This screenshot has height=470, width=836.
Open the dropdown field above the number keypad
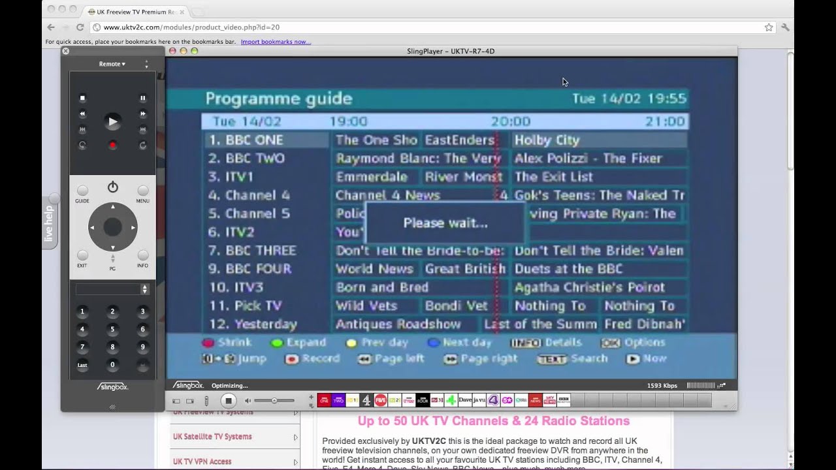click(x=112, y=289)
